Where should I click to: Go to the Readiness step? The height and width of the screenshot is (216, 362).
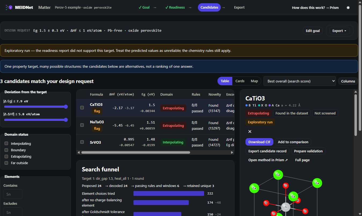coord(175,8)
